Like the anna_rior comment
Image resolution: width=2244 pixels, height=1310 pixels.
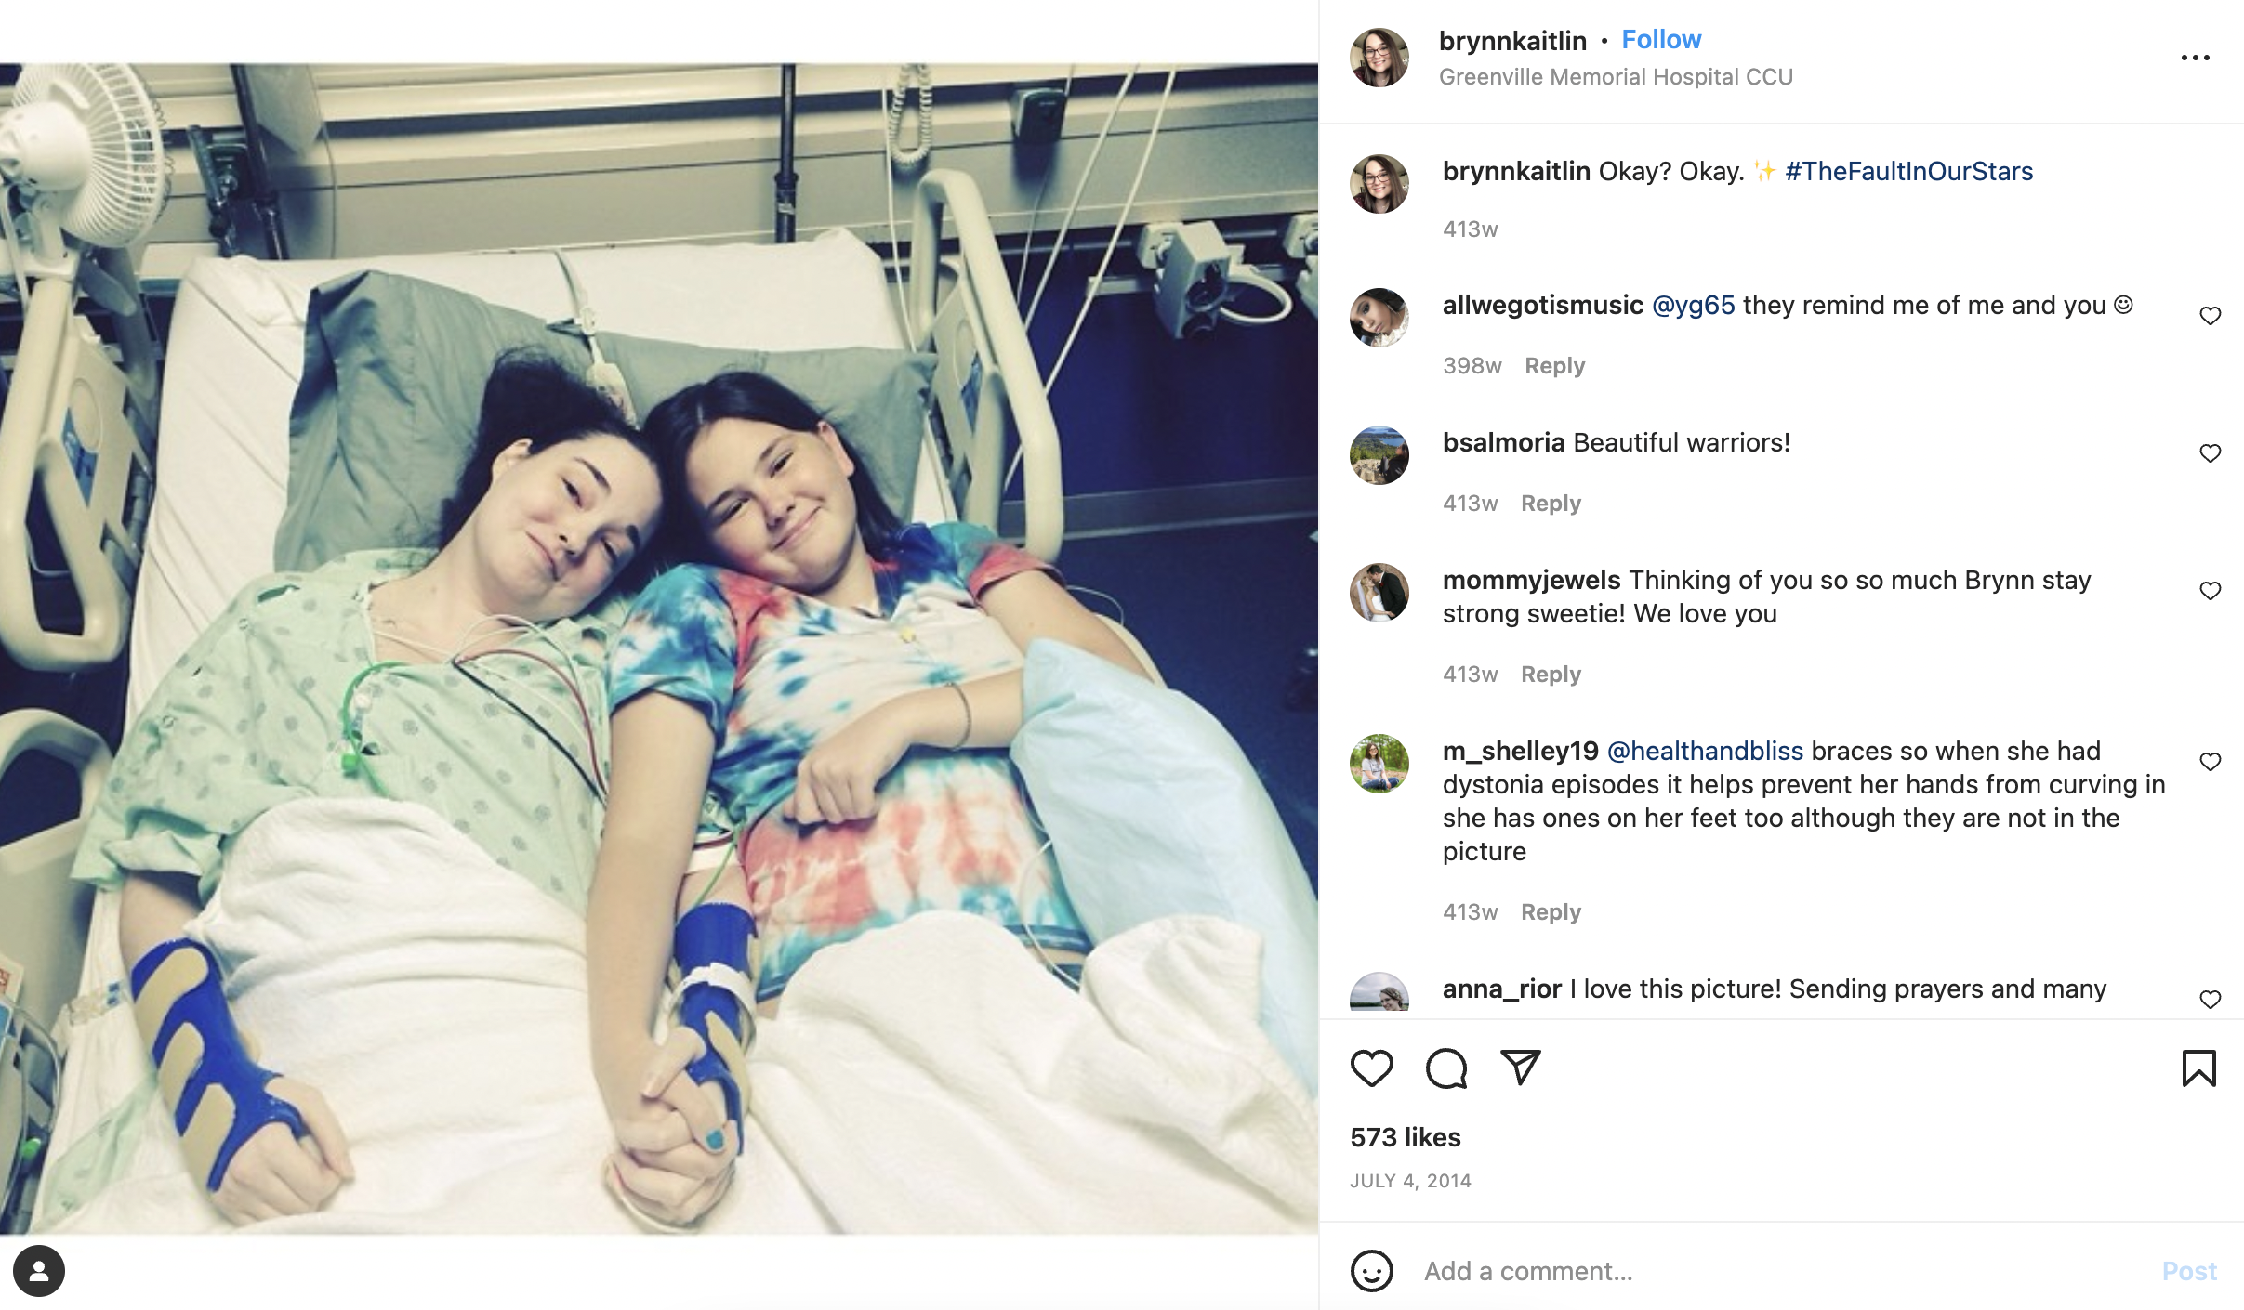click(x=2210, y=1000)
